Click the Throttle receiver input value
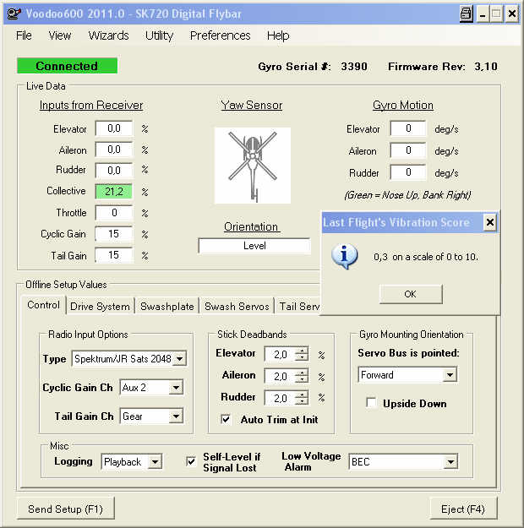This screenshot has width=524, height=528. click(x=114, y=213)
